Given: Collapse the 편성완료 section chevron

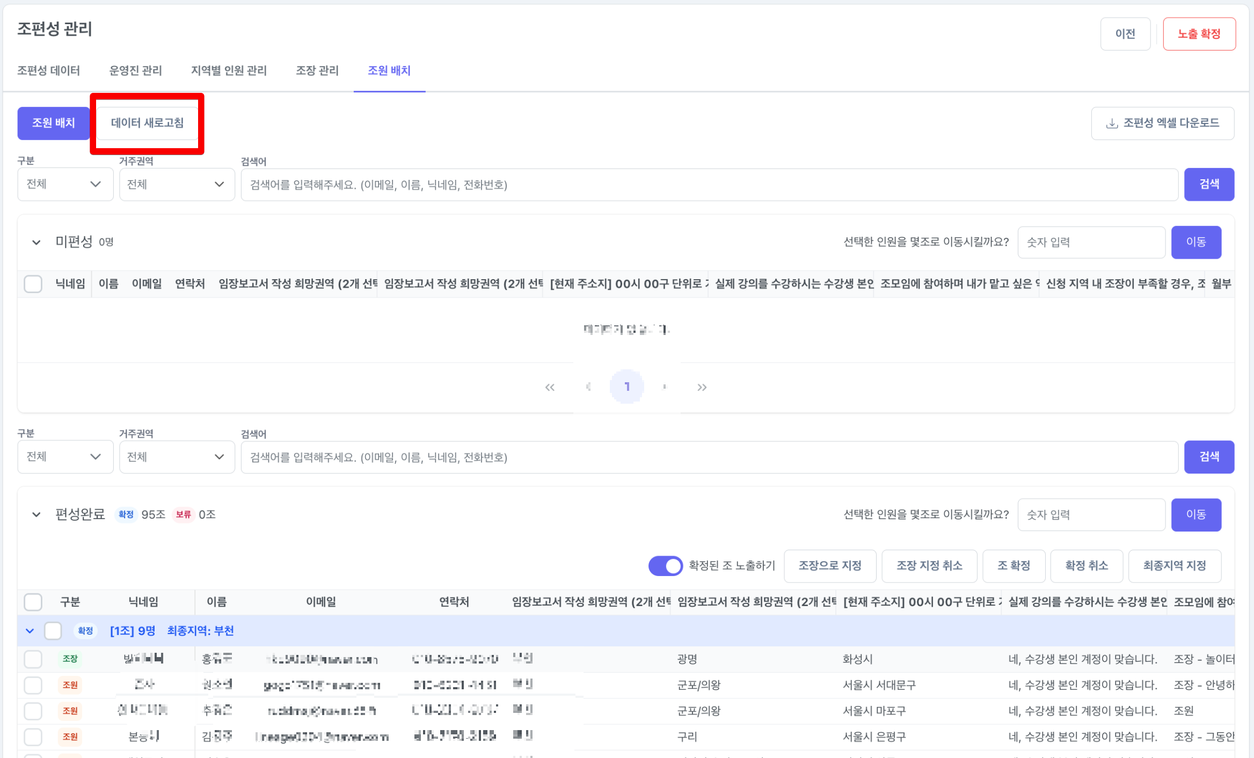Looking at the screenshot, I should pyautogui.click(x=36, y=514).
